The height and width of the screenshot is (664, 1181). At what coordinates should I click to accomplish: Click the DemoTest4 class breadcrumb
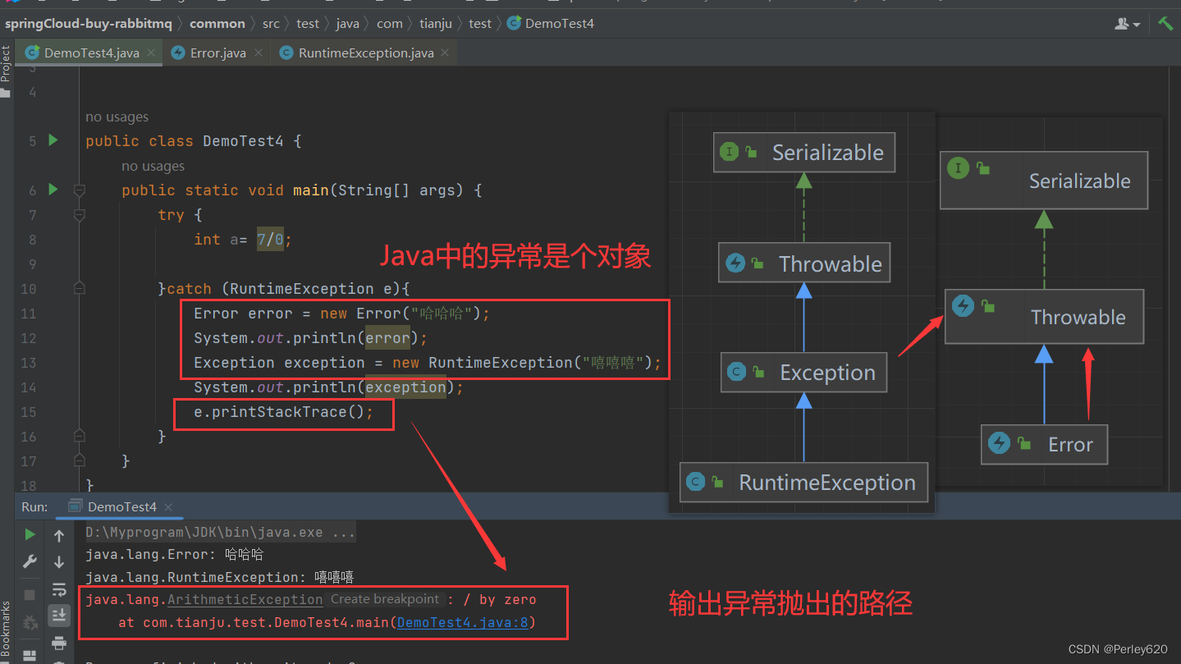pyautogui.click(x=551, y=23)
